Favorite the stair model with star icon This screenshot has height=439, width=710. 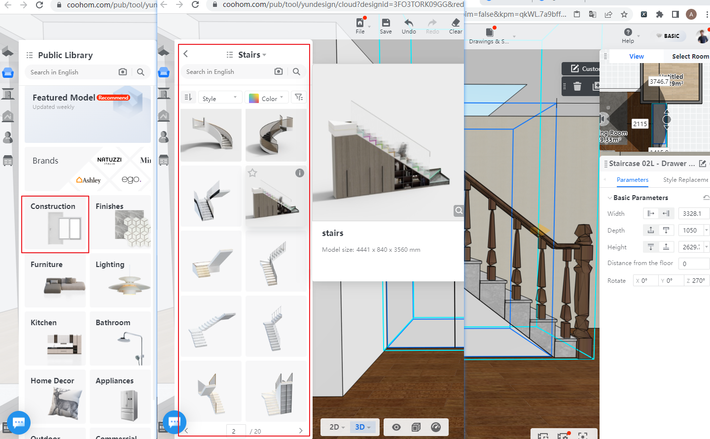click(252, 173)
